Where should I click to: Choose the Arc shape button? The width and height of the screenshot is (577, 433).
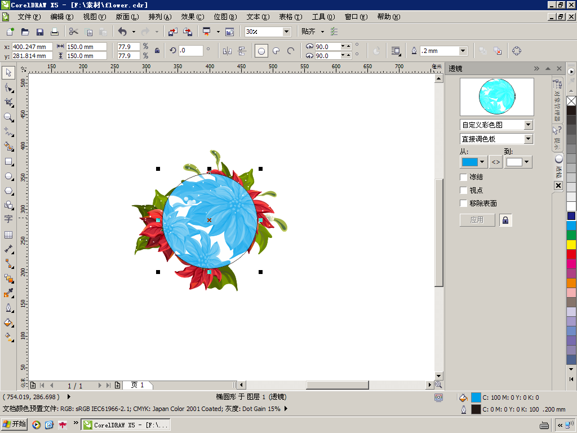point(291,51)
